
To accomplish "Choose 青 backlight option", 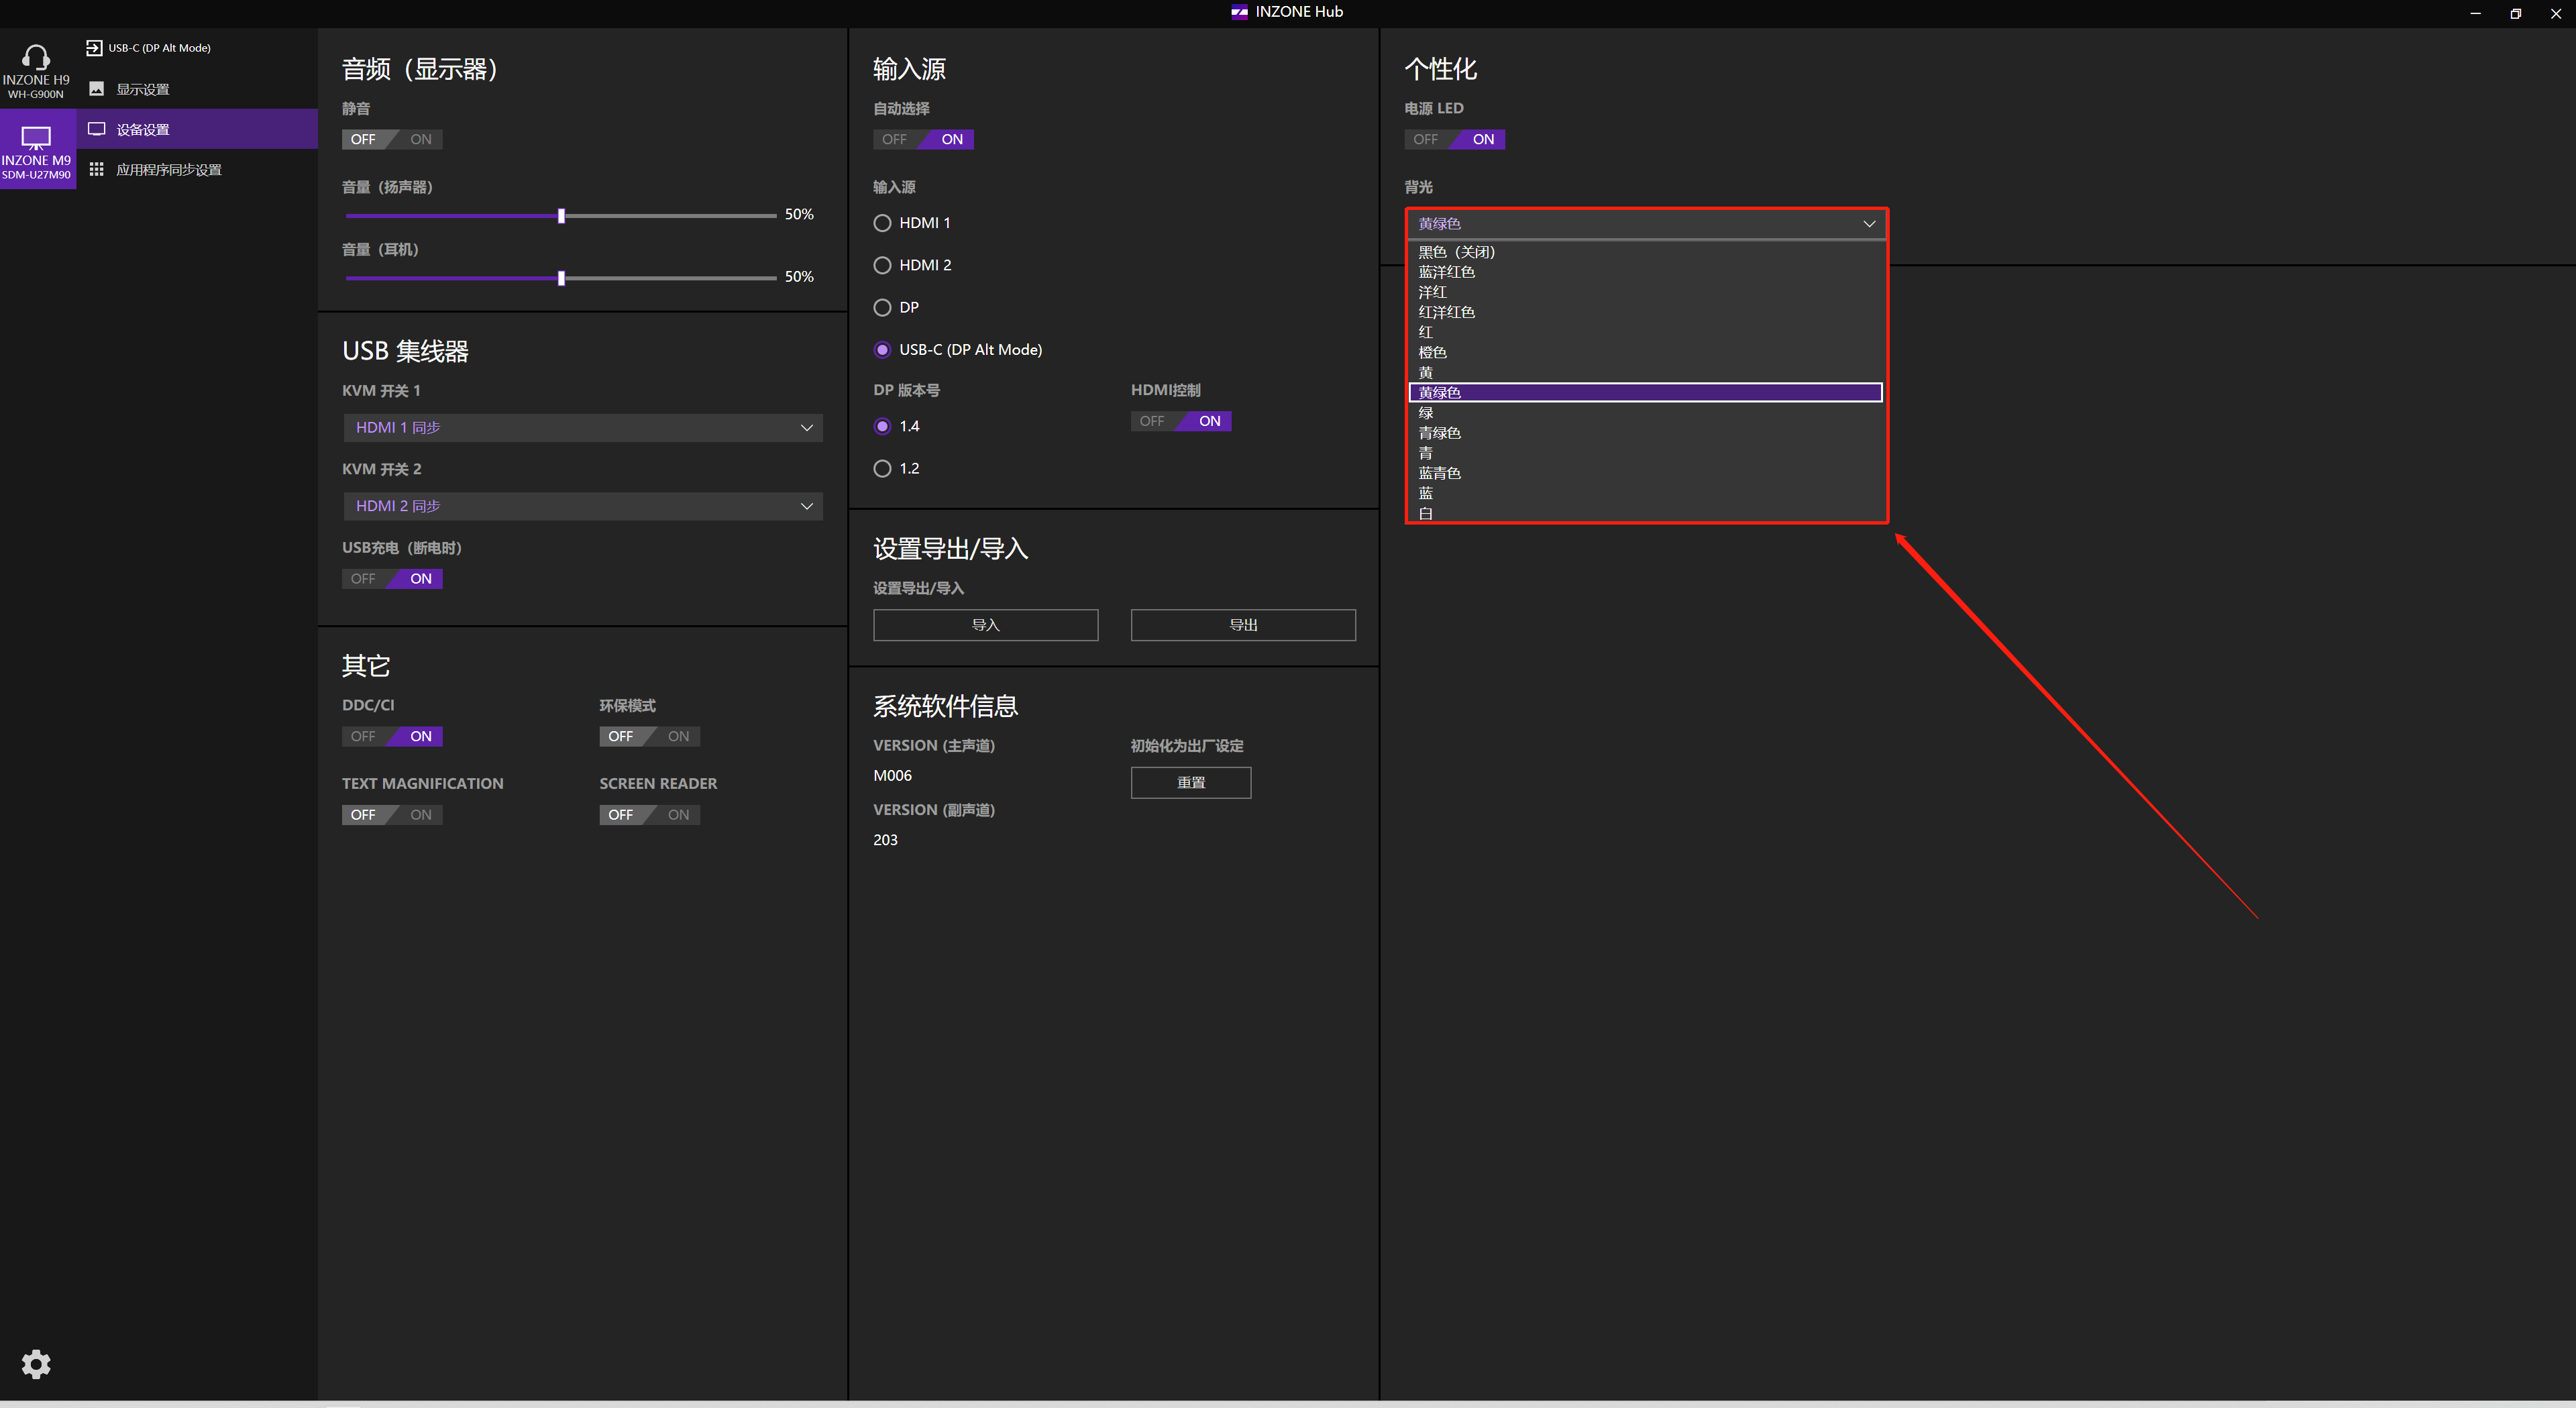I will [1646, 453].
